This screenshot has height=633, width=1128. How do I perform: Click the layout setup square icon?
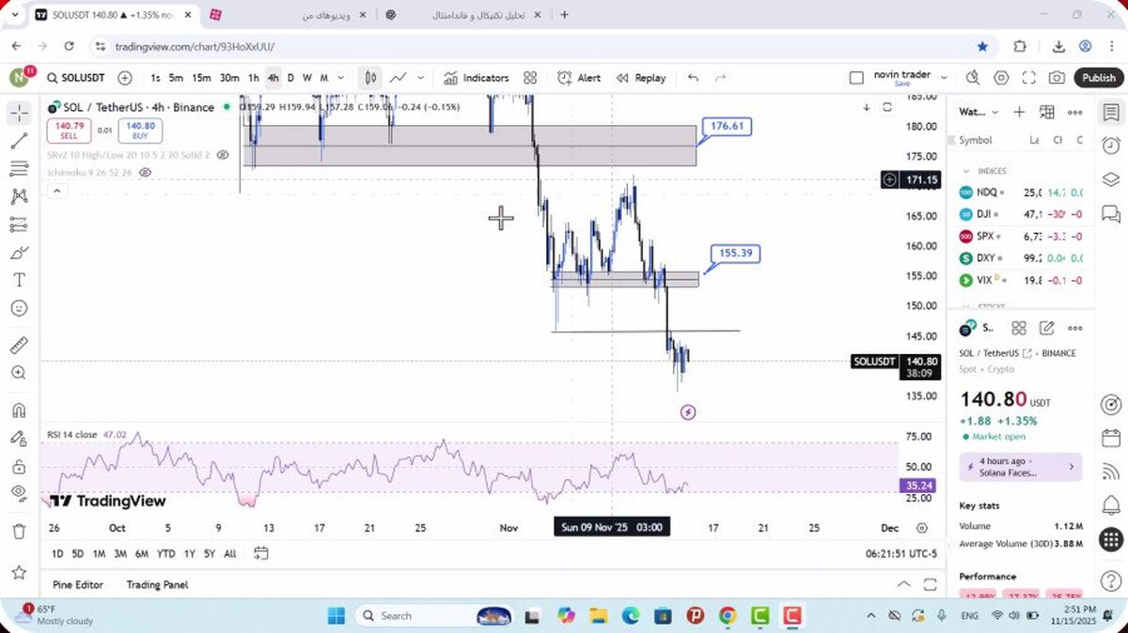coord(855,78)
